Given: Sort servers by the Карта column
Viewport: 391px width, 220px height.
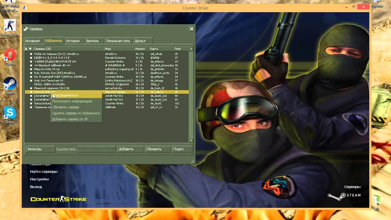Looking at the screenshot, I should tap(162, 49).
